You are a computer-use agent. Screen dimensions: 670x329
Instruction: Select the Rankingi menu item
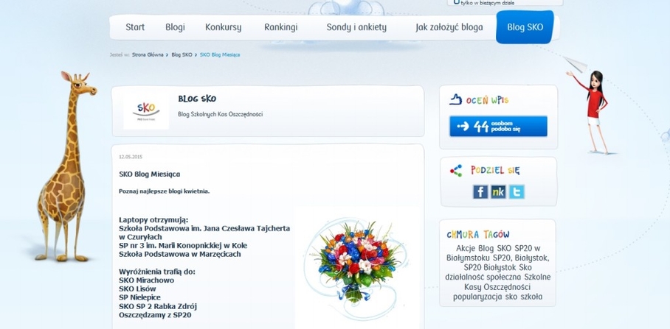click(280, 27)
